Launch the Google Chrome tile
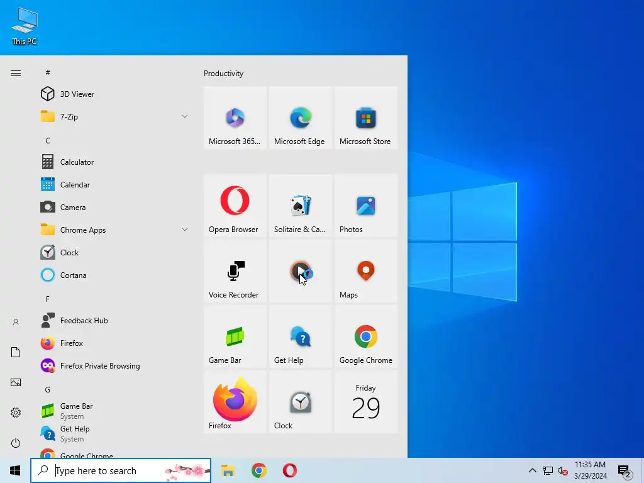Viewport: 644px width, 483px height. (366, 336)
